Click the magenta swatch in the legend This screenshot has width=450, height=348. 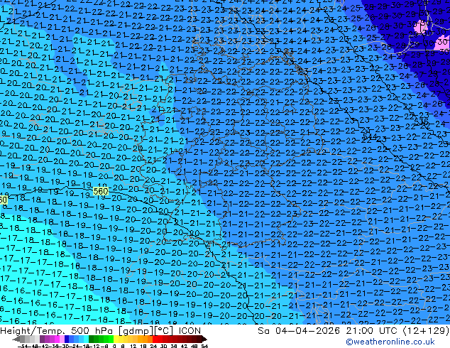[57, 339]
